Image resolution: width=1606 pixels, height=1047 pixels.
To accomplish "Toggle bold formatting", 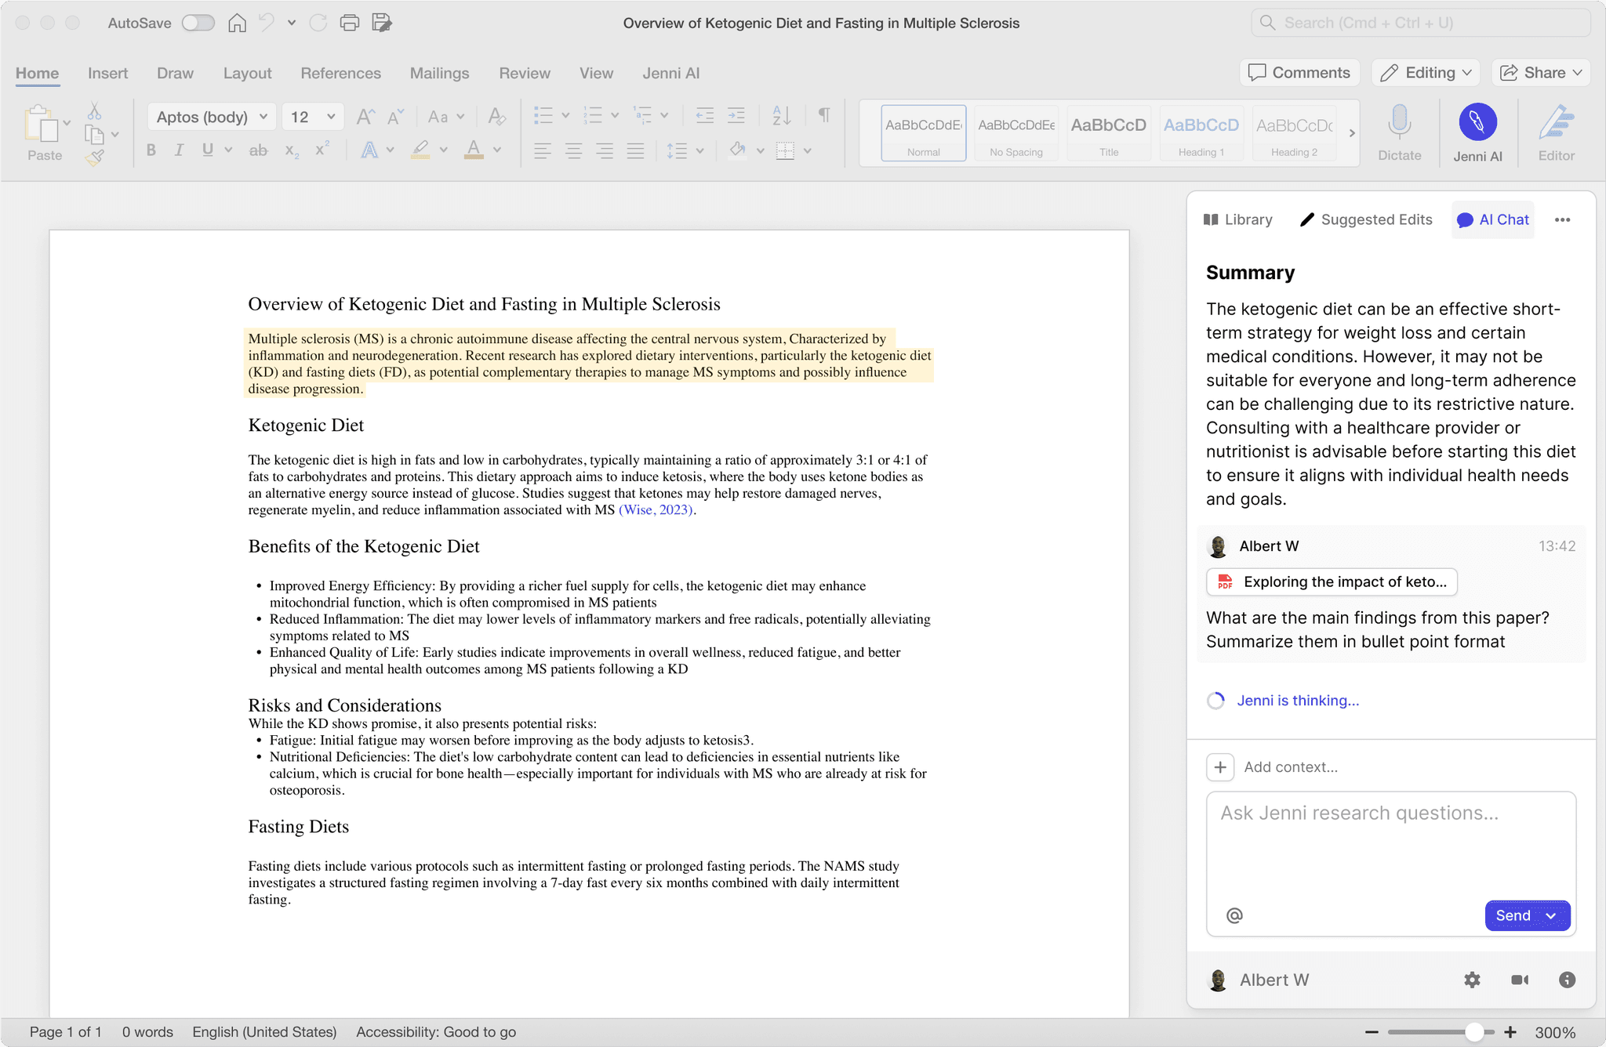I will (151, 150).
